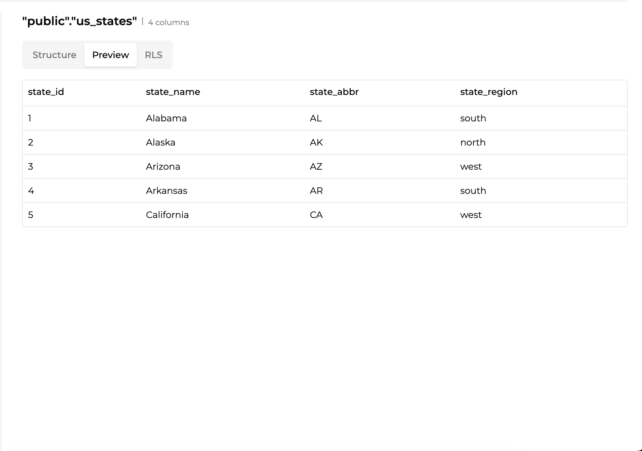Click the CA abbreviation cell
Viewport: 642px width, 451px height.
tap(316, 215)
